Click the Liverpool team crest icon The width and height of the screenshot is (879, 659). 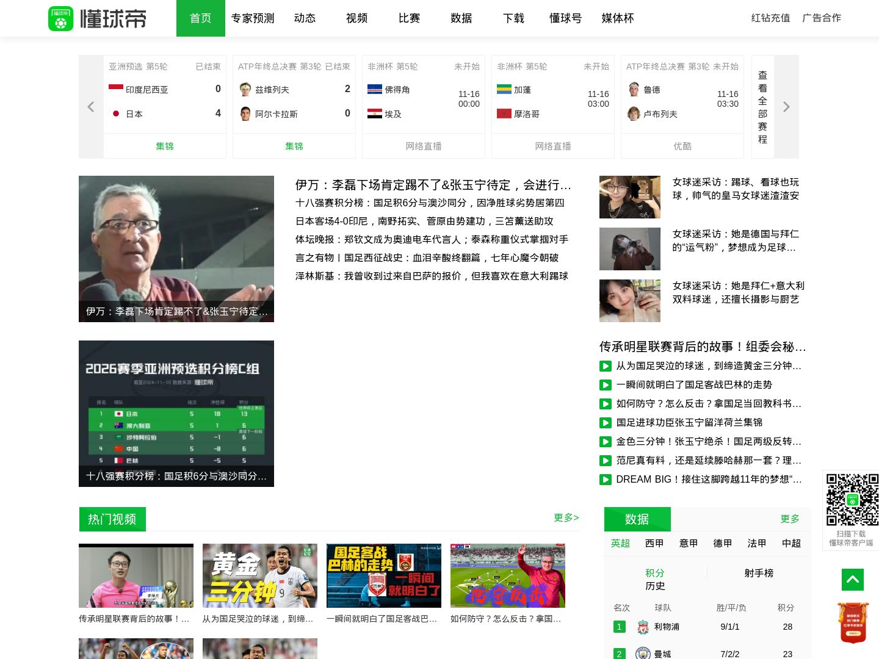(643, 627)
